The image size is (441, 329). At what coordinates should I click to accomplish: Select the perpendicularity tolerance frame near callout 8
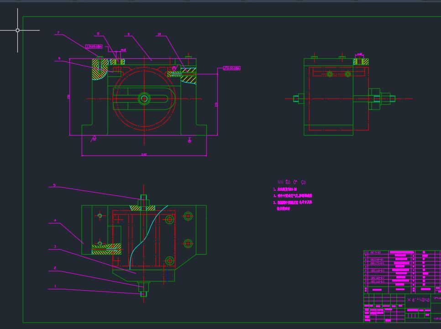pos(94,47)
